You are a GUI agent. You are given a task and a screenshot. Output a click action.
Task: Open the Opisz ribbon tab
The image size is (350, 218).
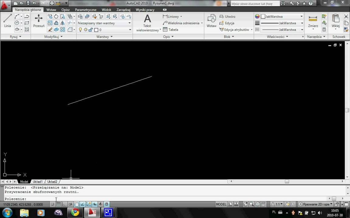pos(66,10)
